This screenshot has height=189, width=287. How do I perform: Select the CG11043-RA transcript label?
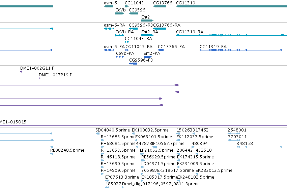138,39
